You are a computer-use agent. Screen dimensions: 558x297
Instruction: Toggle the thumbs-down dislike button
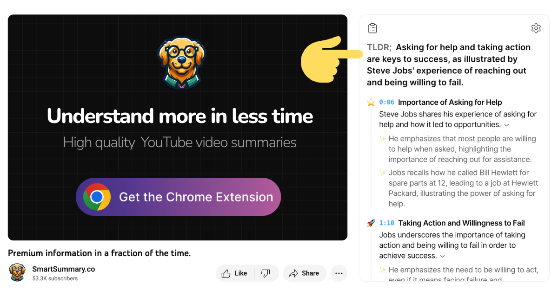266,273
